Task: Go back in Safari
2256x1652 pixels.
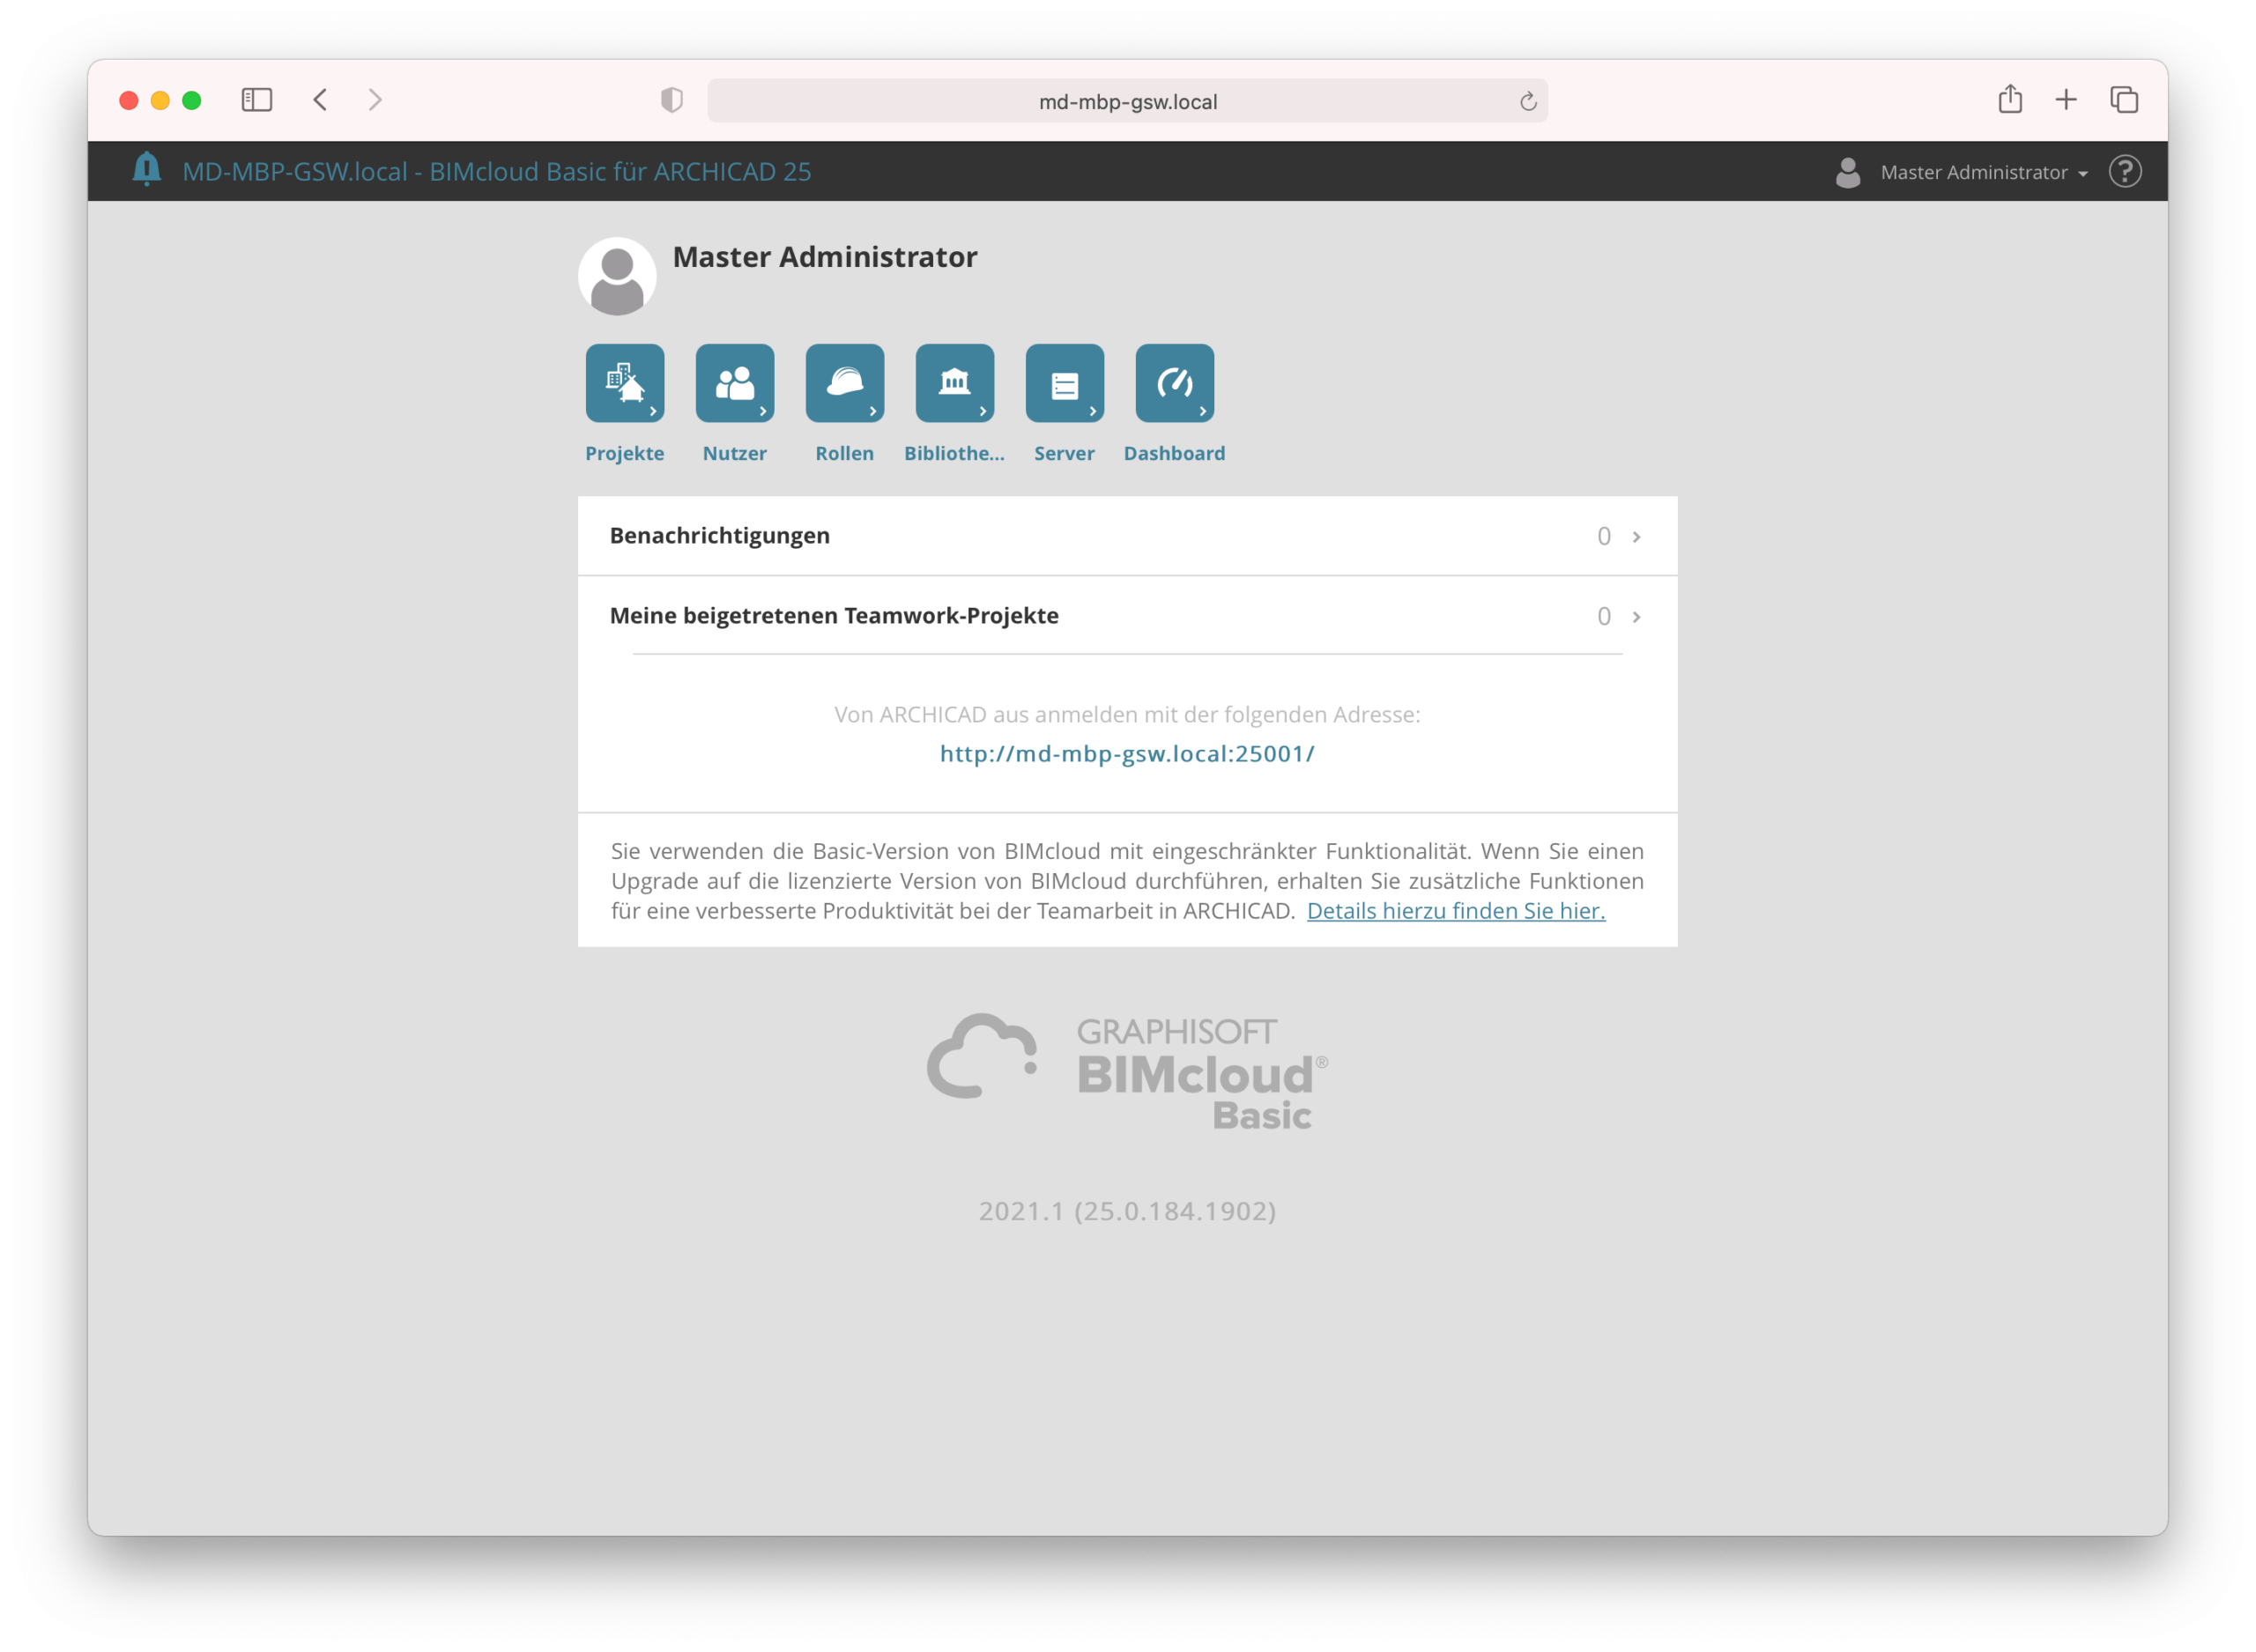Action: click(x=321, y=100)
